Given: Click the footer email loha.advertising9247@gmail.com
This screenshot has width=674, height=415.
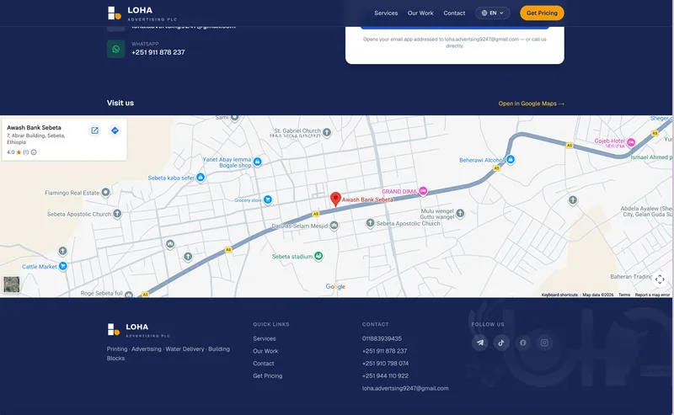Looking at the screenshot, I should pyautogui.click(x=405, y=388).
